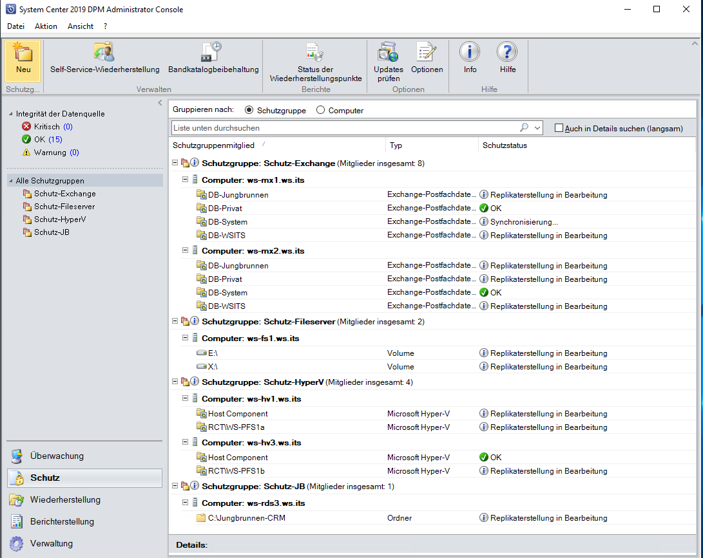The height and width of the screenshot is (558, 703).
Task: Click info icon of Schutzgruppe Schutz-Exchange
Action: click(195, 163)
